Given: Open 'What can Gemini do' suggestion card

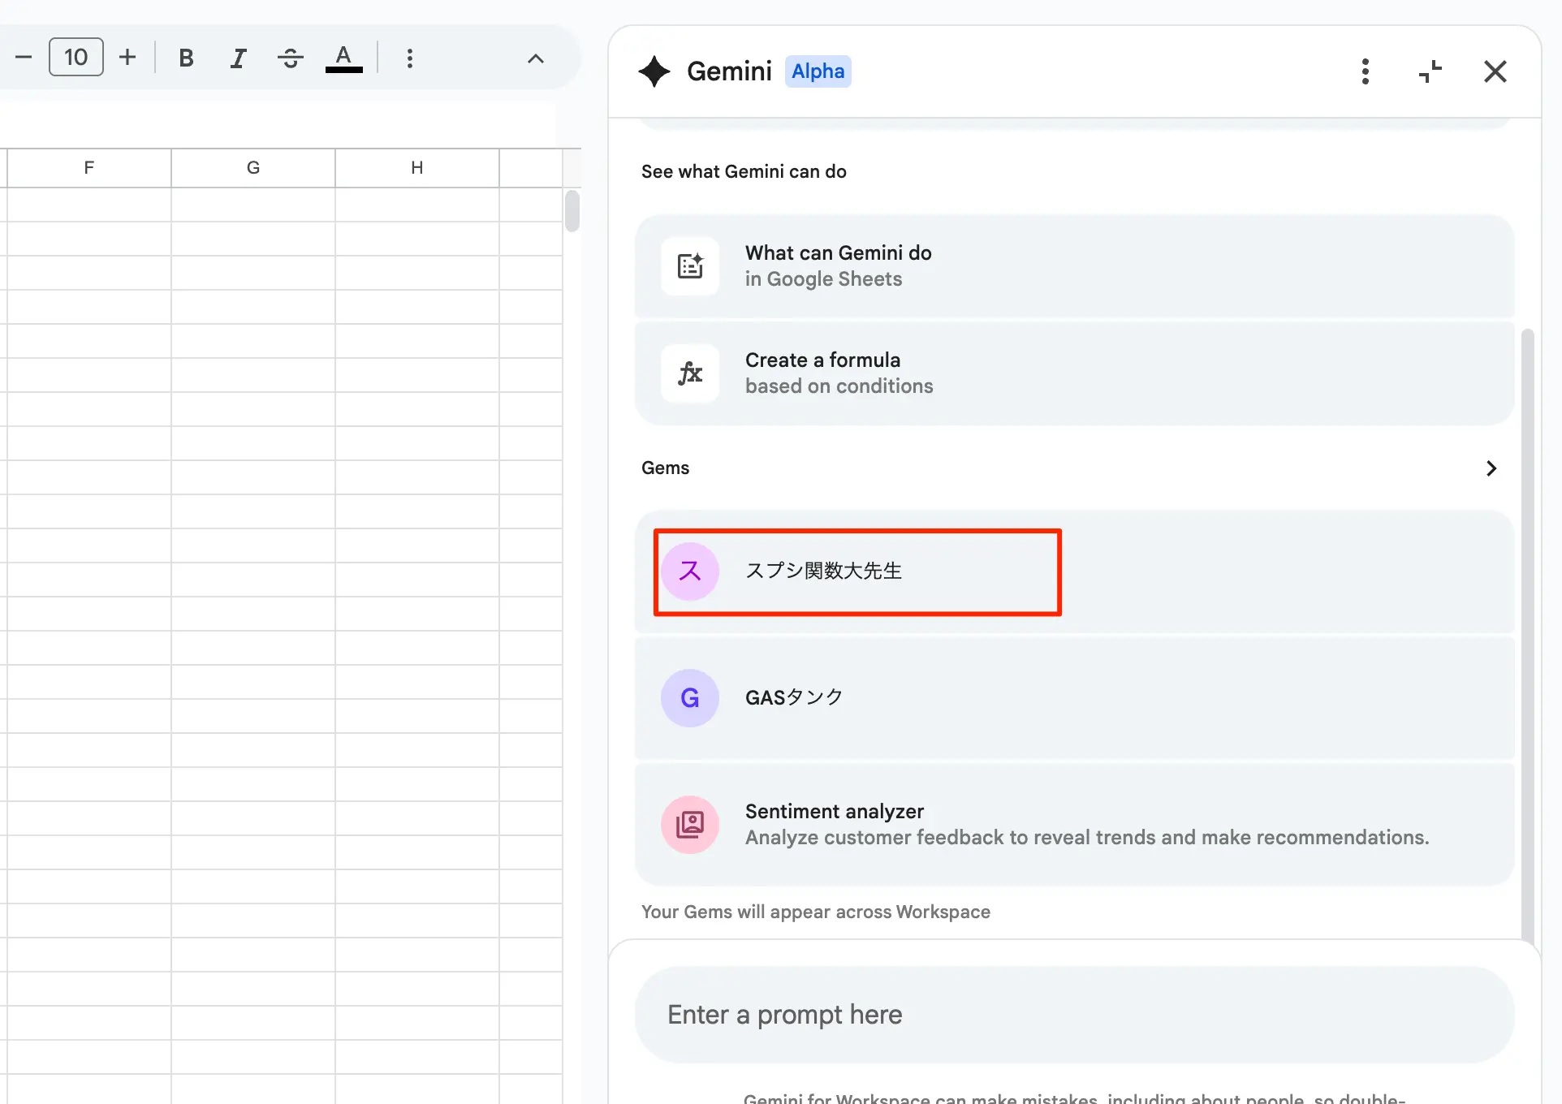Looking at the screenshot, I should (1075, 266).
